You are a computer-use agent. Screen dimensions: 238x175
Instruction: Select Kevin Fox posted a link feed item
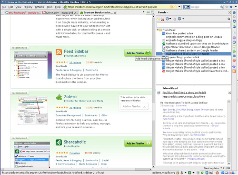click(x=179, y=33)
